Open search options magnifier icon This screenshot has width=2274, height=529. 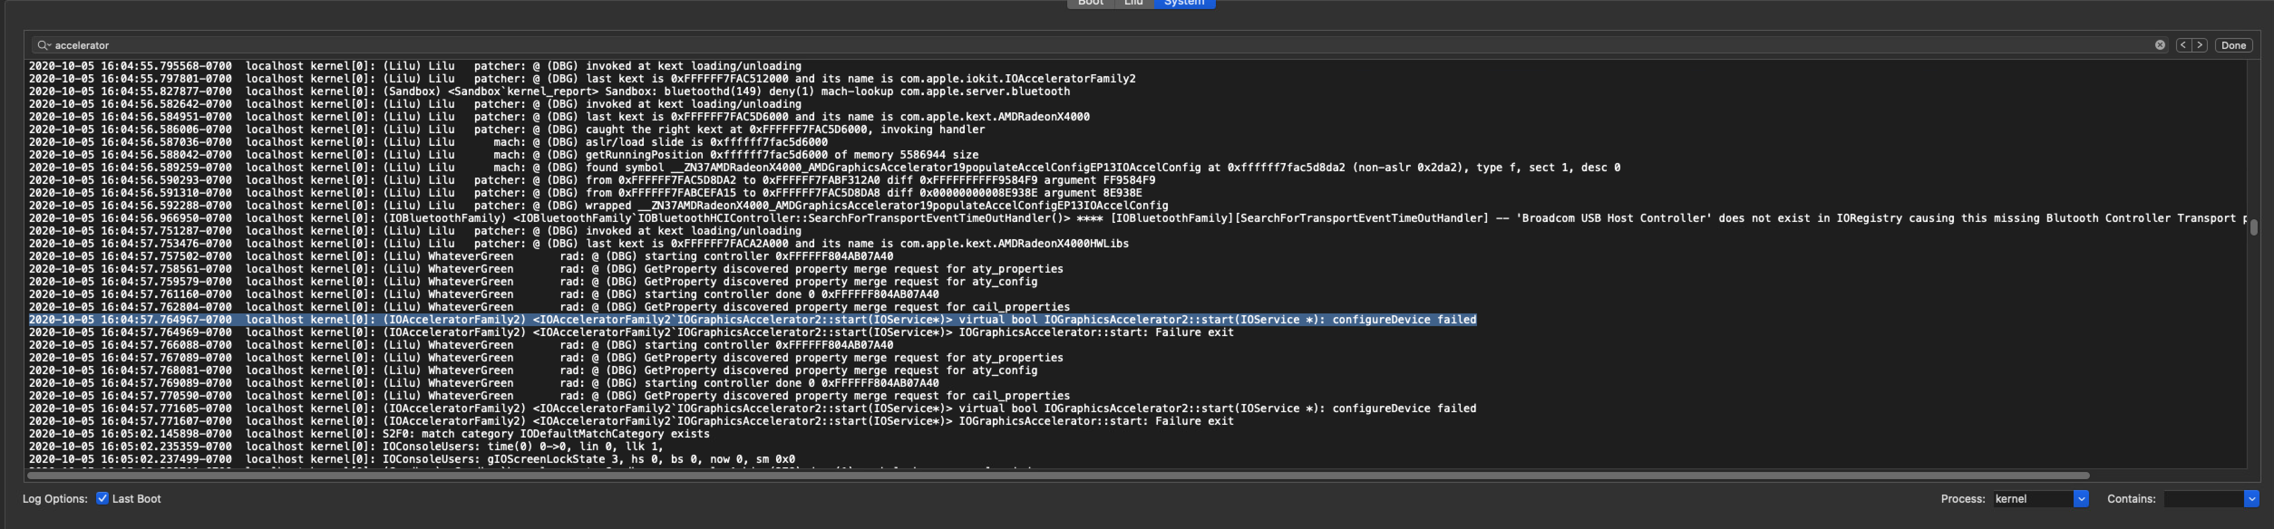pyautogui.click(x=43, y=45)
